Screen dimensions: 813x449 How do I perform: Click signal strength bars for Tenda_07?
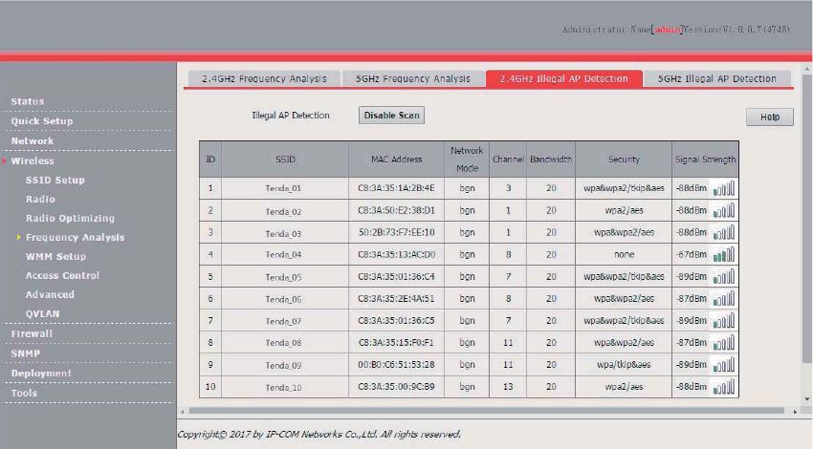tap(724, 321)
